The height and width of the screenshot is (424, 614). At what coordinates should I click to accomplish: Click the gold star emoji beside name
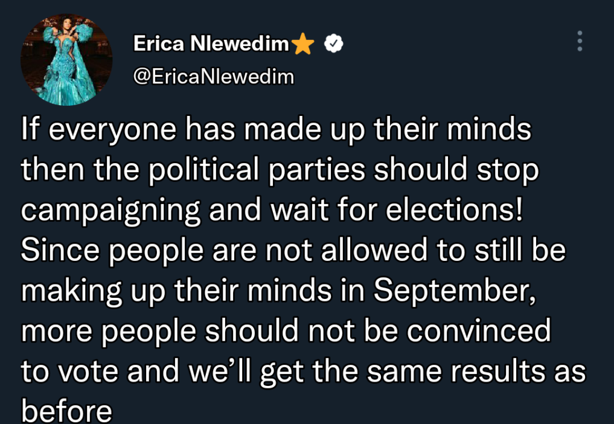click(x=302, y=43)
